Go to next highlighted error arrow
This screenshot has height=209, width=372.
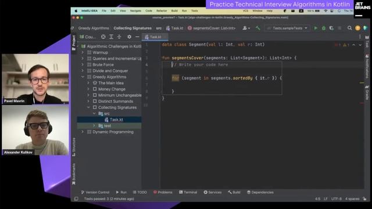pyautogui.click(x=360, y=45)
